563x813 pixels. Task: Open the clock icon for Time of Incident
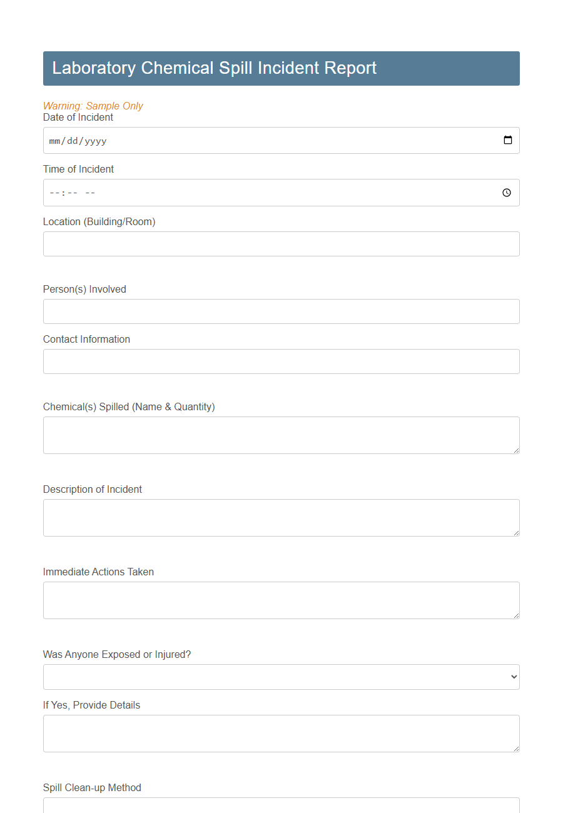click(506, 193)
